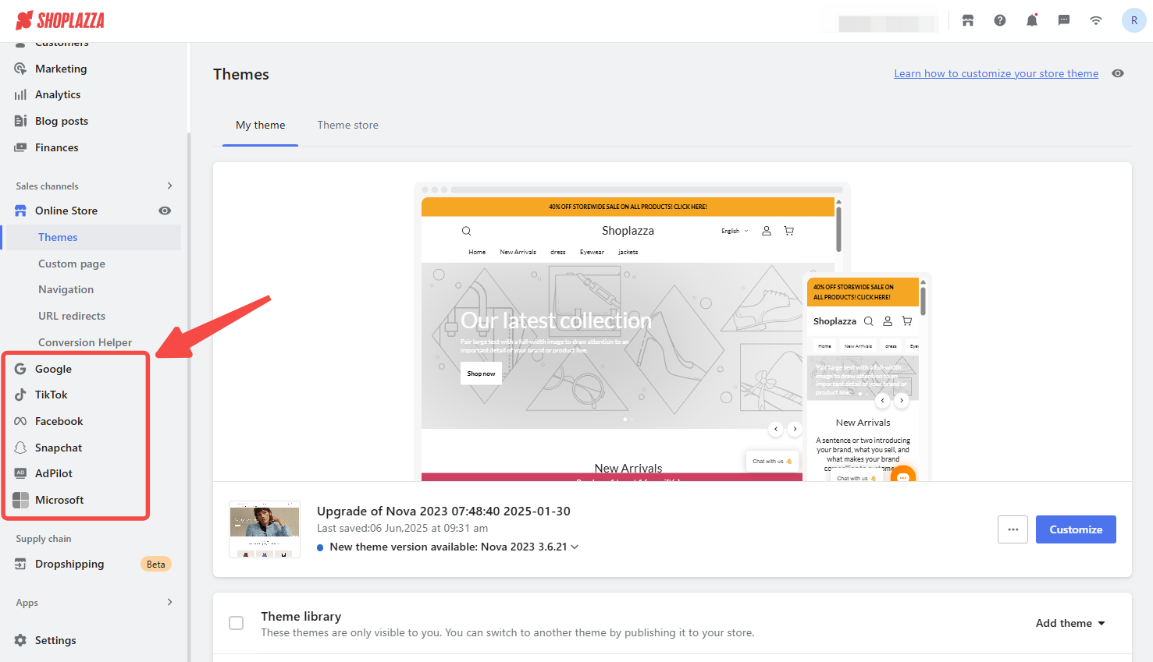
Task: Click the Dropshipping icon
Action: 20,564
